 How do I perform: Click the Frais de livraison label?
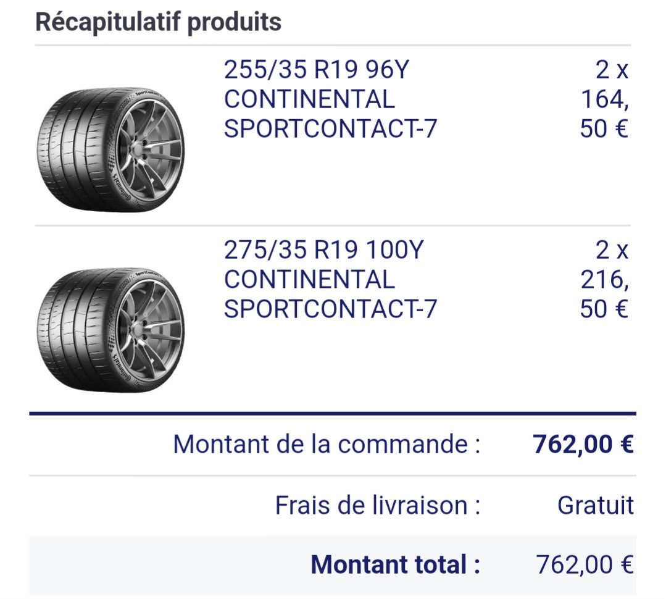click(378, 505)
